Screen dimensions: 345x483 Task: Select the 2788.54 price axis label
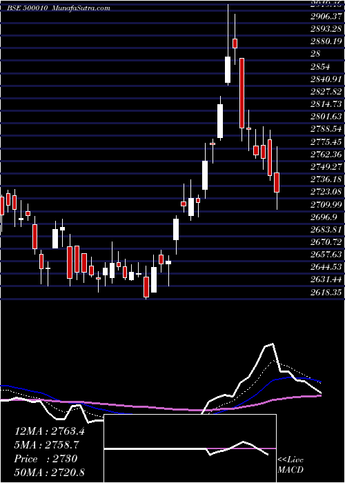tap(326, 129)
